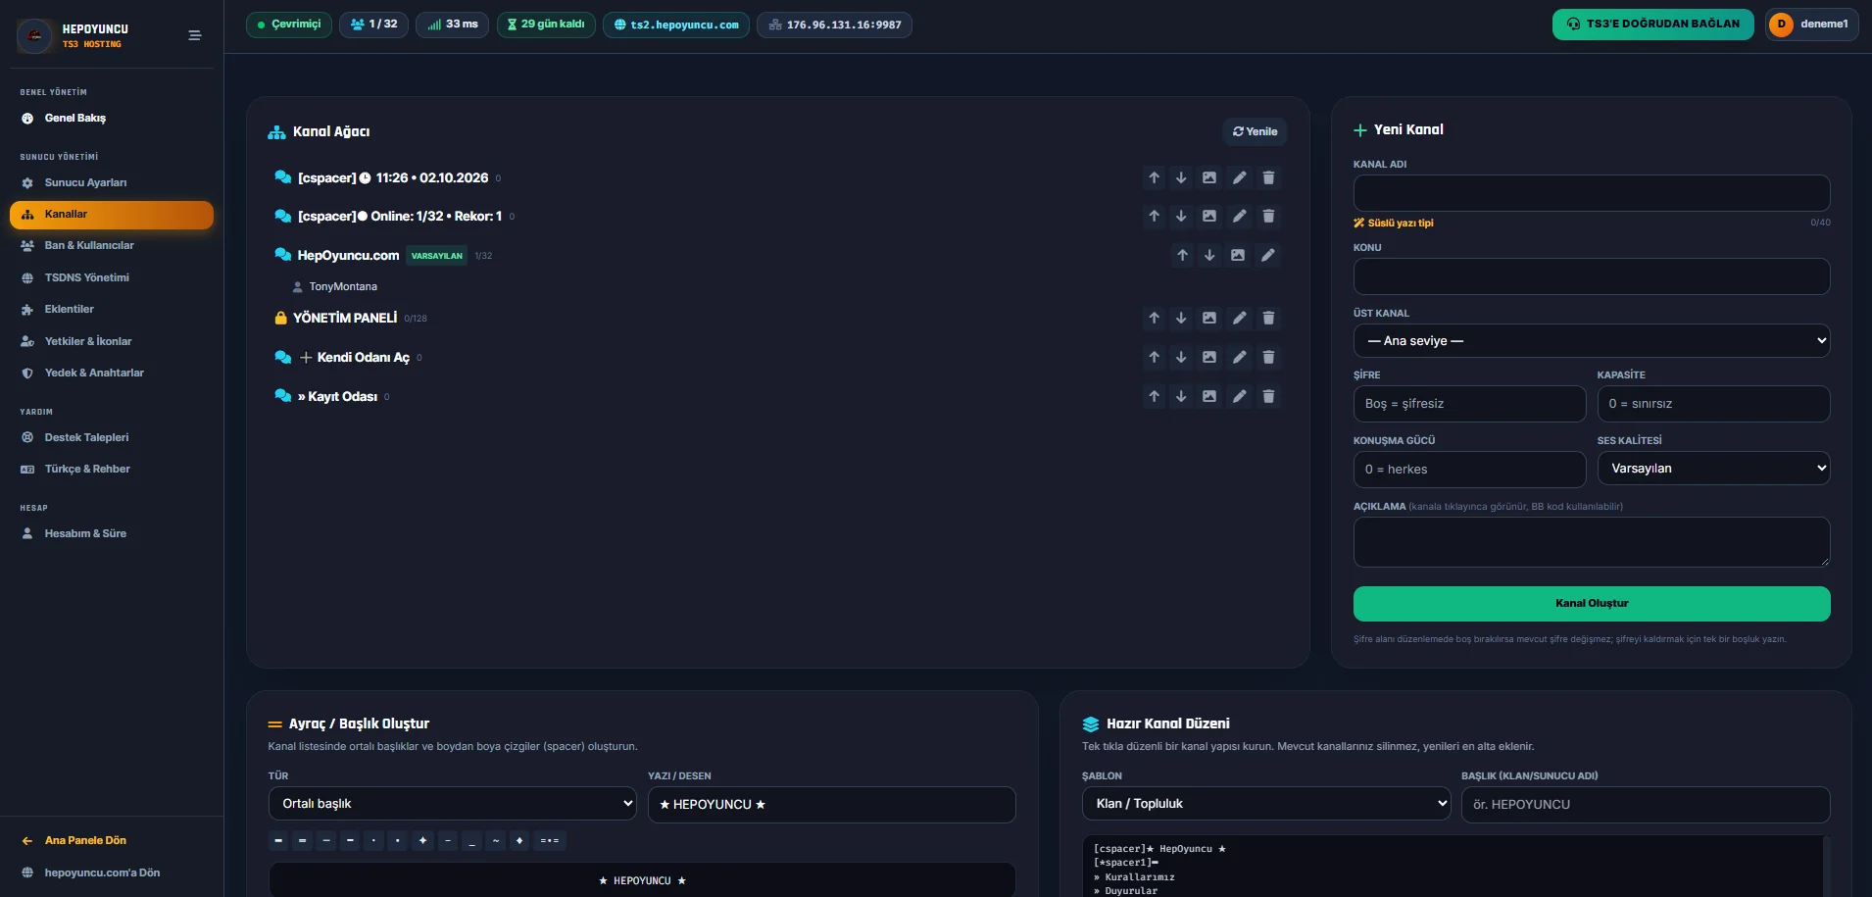Open the Tür dropdown showing Ortalı başlık
This screenshot has width=1872, height=897.
(453, 804)
